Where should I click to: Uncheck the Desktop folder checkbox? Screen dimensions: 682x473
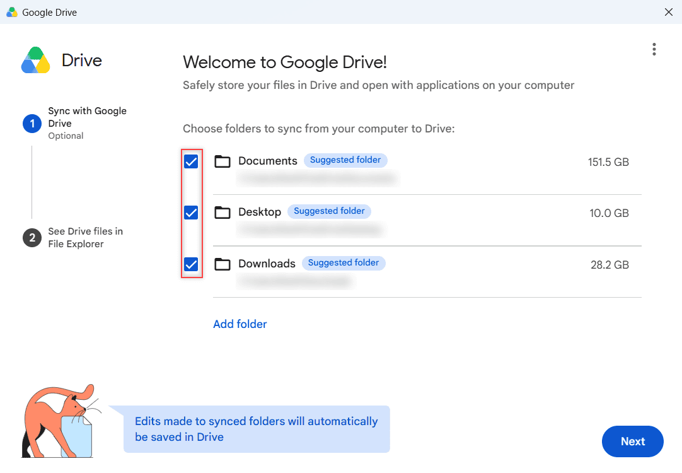point(191,213)
